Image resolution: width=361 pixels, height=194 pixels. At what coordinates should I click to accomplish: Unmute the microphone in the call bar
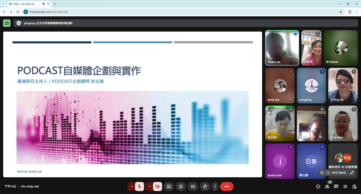(140, 186)
